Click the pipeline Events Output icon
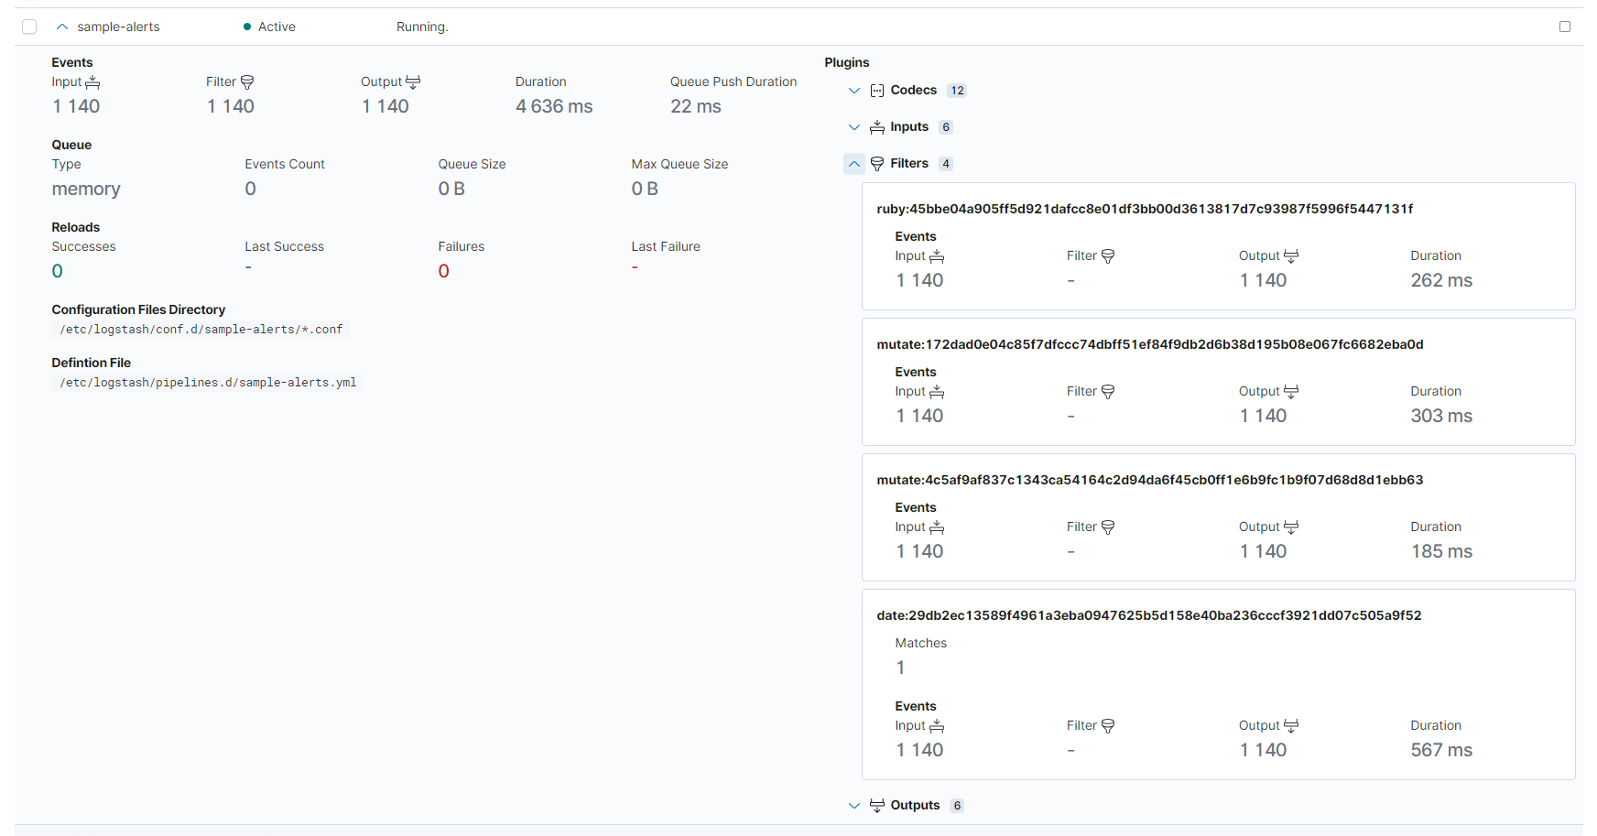This screenshot has height=836, width=1597. pos(413,82)
